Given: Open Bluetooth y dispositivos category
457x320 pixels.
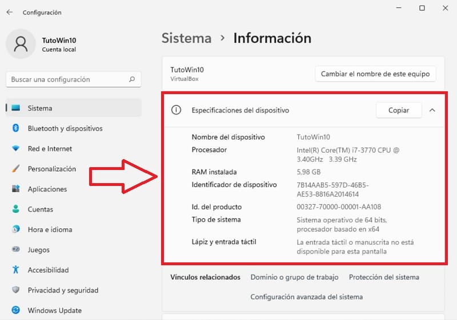Looking at the screenshot, I should pos(74,128).
